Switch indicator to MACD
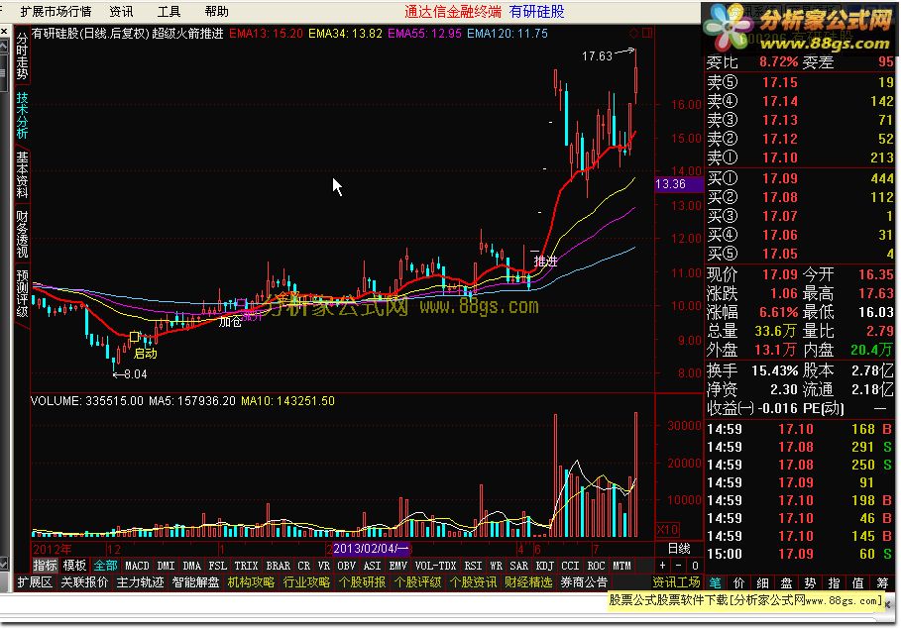 pos(137,566)
